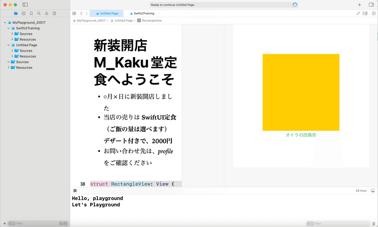Collapse the SwiftUITraining page
378x227 pixels.
coord(9,28)
